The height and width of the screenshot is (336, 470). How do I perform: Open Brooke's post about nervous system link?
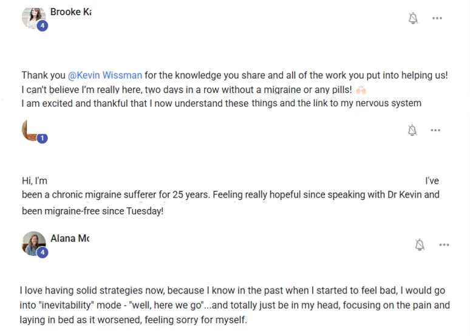pyautogui.click(x=235, y=89)
